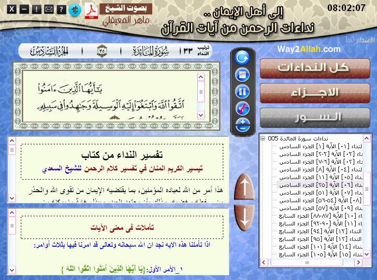
Task: Select tree item [١٣] الآية [٩٥]
Action: point(320,239)
